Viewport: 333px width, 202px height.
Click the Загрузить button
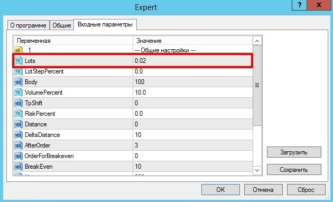(294, 152)
